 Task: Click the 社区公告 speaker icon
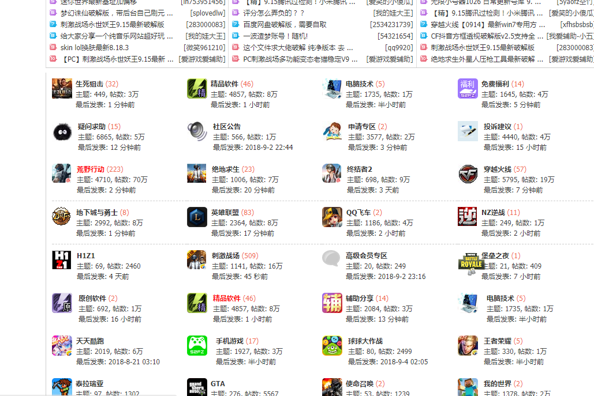pos(197,131)
